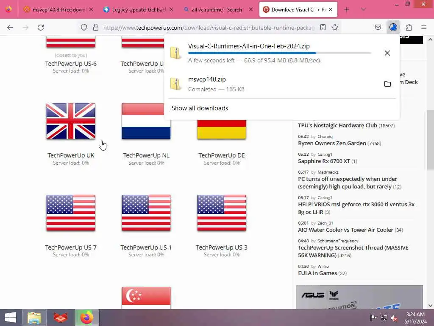This screenshot has width=434, height=326.
Task: Click the site security padlock icon
Action: tap(96, 27)
